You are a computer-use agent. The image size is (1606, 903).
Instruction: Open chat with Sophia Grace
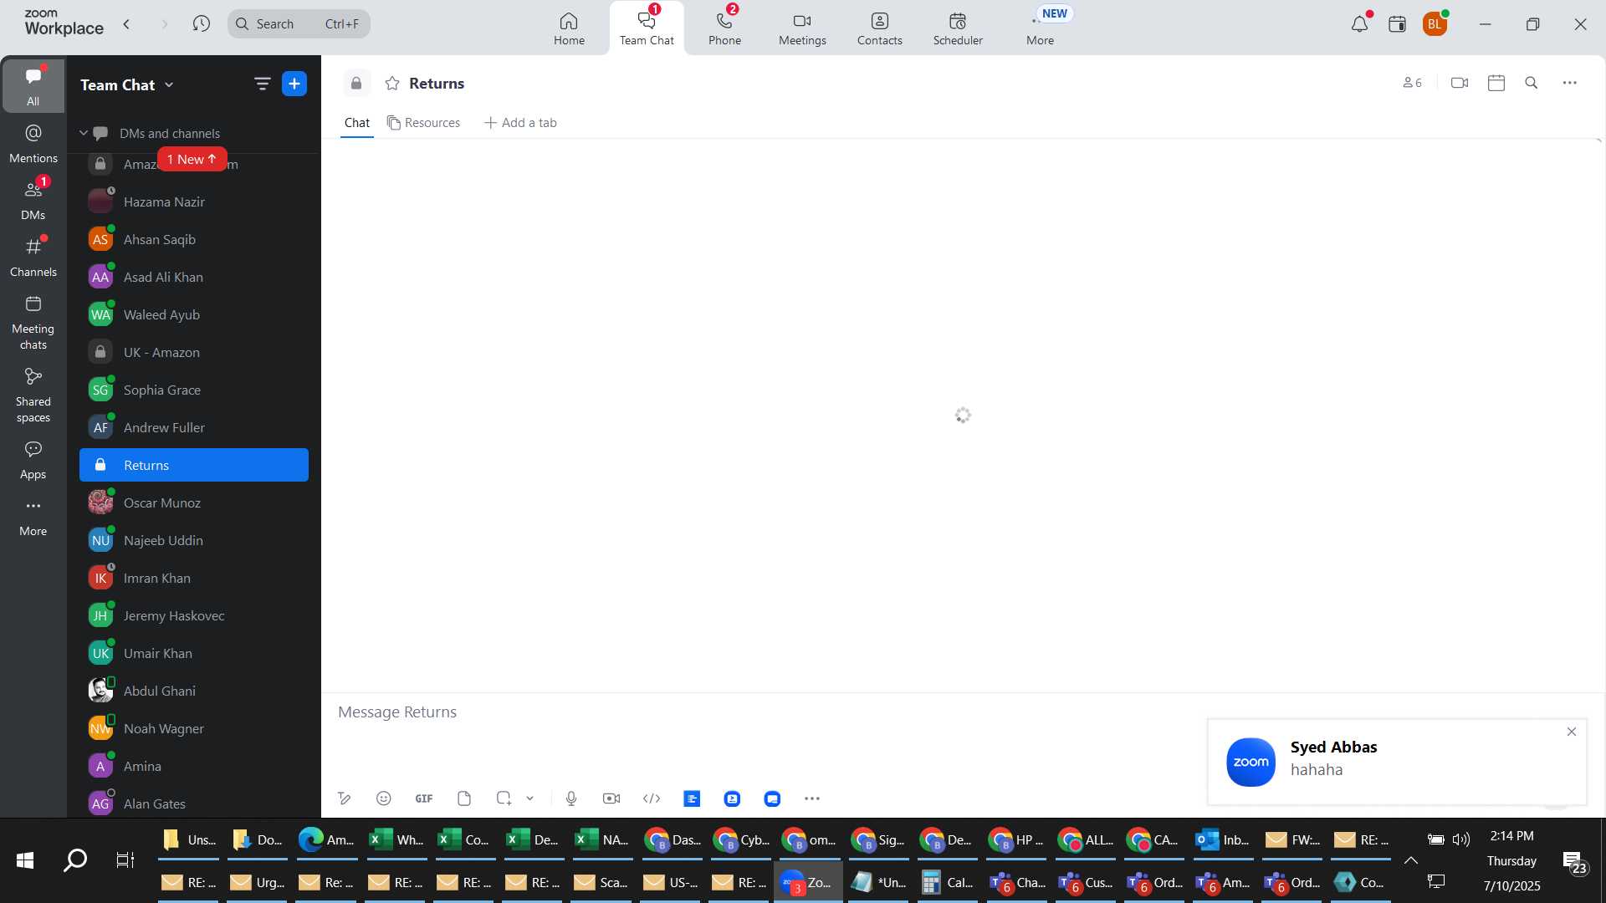tap(194, 390)
